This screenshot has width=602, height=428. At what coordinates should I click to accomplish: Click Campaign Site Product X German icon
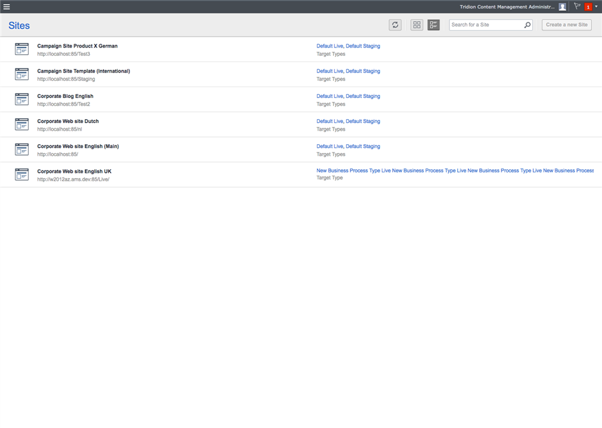coord(22,49)
